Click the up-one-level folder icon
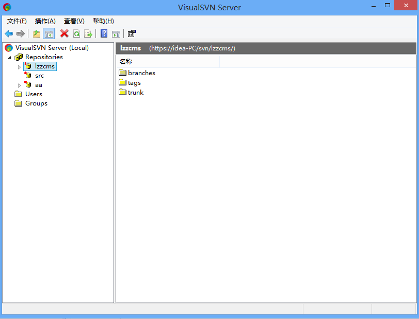Viewport: 419px width, 319px height. [36, 33]
